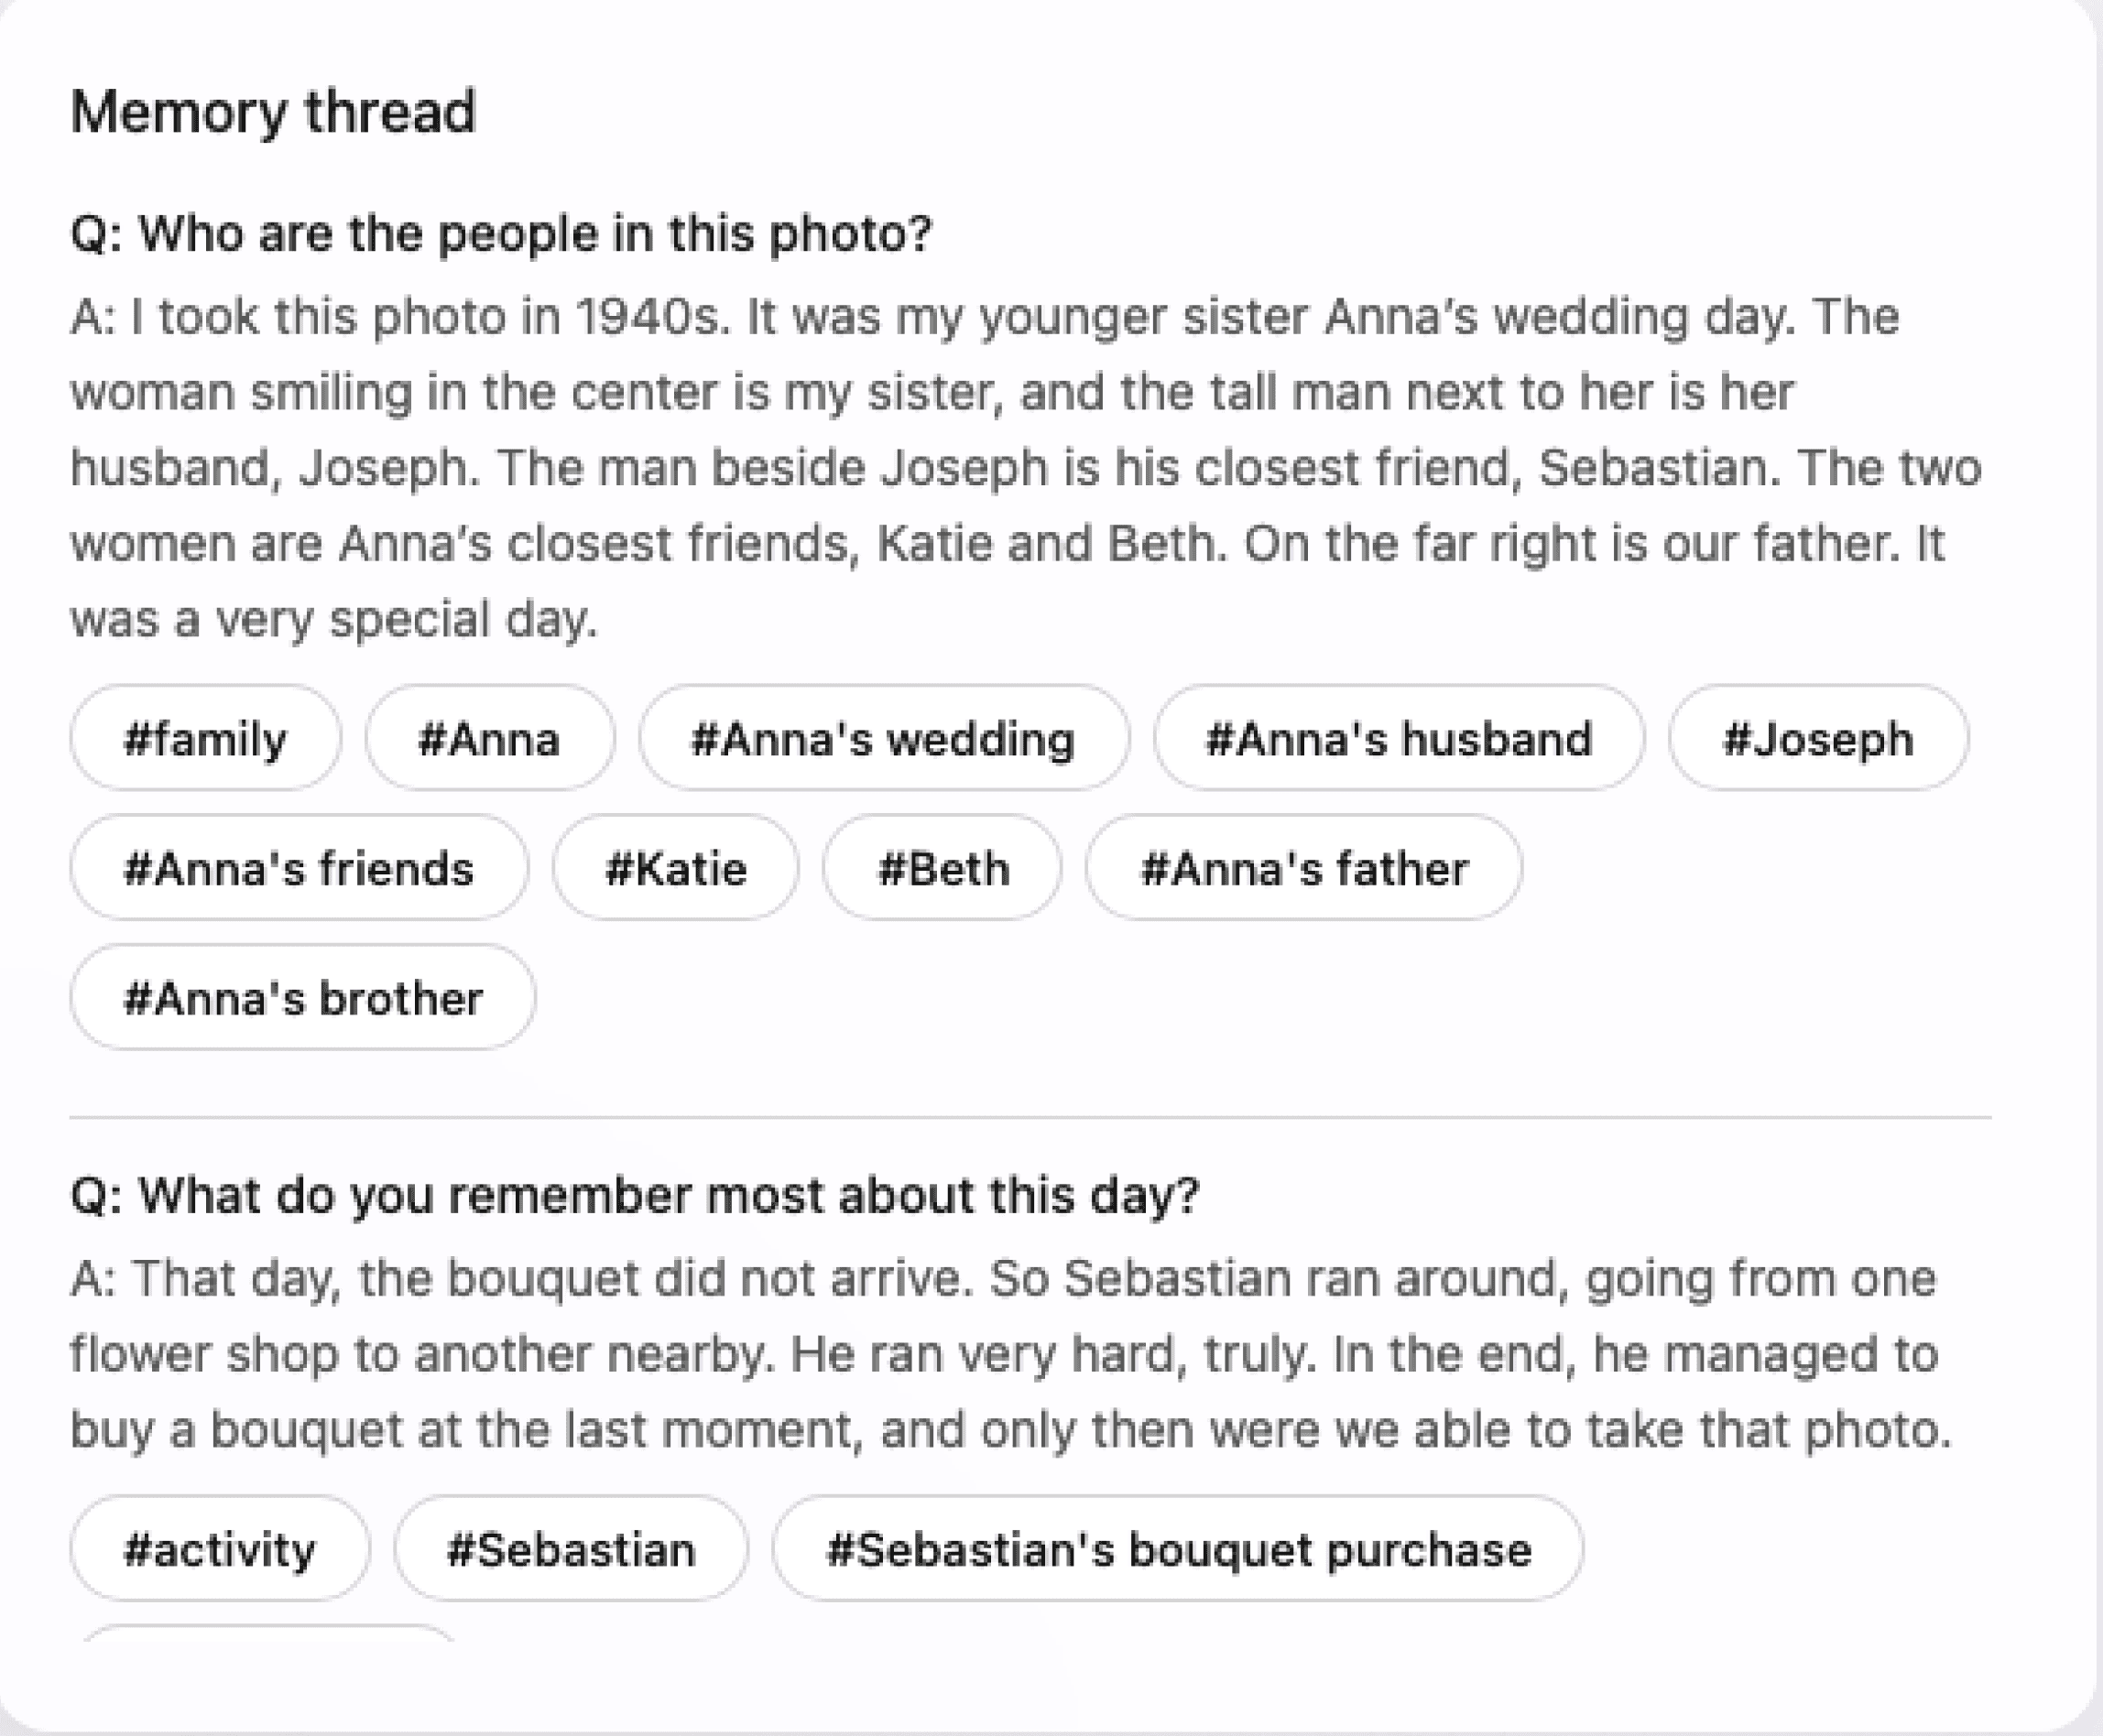Click the answer about the bouquet not arriving
This screenshot has height=1736, width=2103.
[x=1010, y=1354]
